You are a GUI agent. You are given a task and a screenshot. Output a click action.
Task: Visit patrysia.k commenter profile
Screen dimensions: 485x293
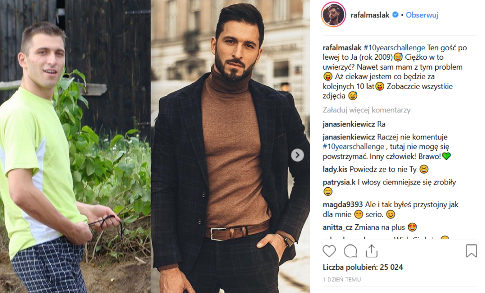point(339,182)
